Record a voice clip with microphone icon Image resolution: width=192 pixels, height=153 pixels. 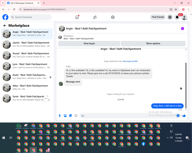(60, 116)
